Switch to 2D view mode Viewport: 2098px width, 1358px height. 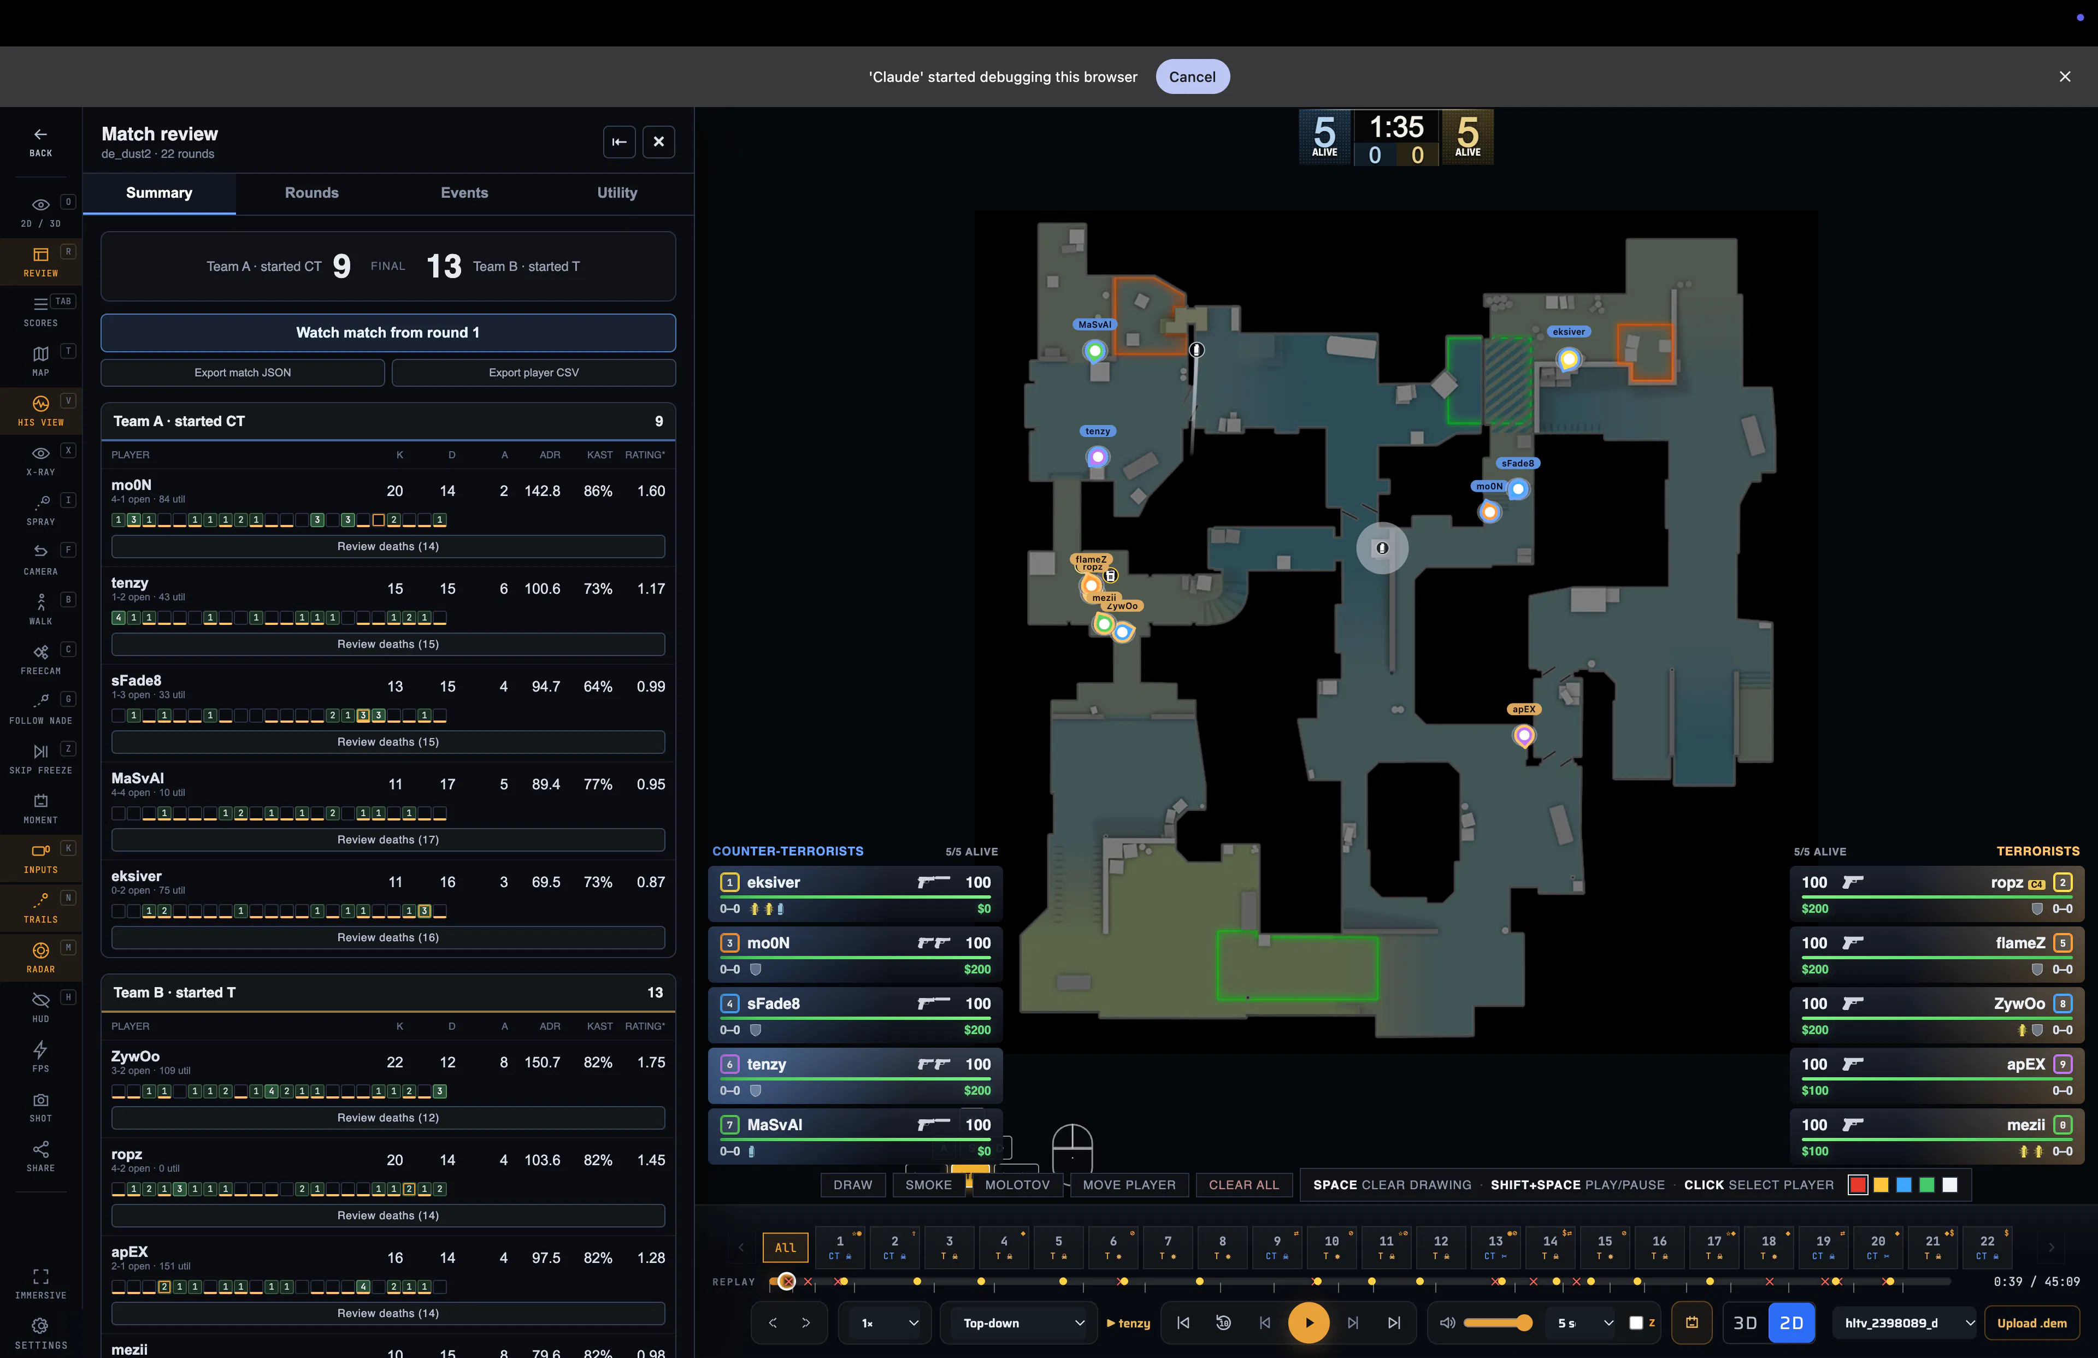[x=1791, y=1322]
